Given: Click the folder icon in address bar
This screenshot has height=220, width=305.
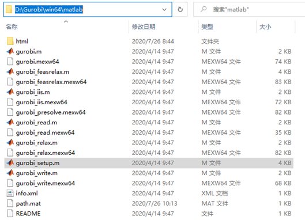Looking at the screenshot, I should click(9, 9).
